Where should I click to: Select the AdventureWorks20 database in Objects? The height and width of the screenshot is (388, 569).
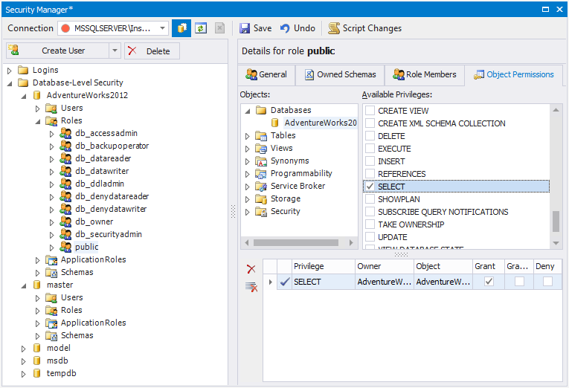(320, 123)
